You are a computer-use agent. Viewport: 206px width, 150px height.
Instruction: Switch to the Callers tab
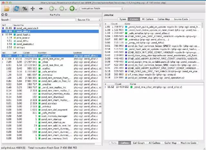pyautogui.click(x=134, y=19)
